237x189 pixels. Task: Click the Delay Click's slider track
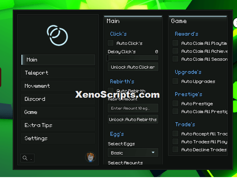[x=133, y=58]
